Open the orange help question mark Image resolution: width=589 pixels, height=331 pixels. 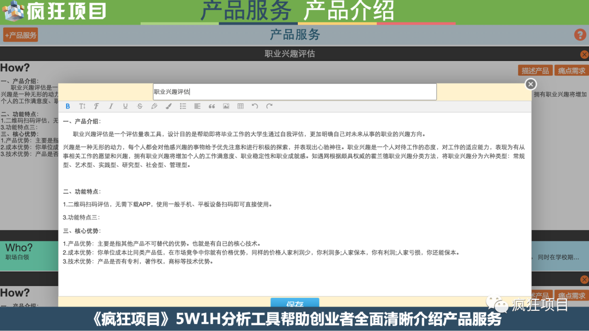(x=580, y=35)
